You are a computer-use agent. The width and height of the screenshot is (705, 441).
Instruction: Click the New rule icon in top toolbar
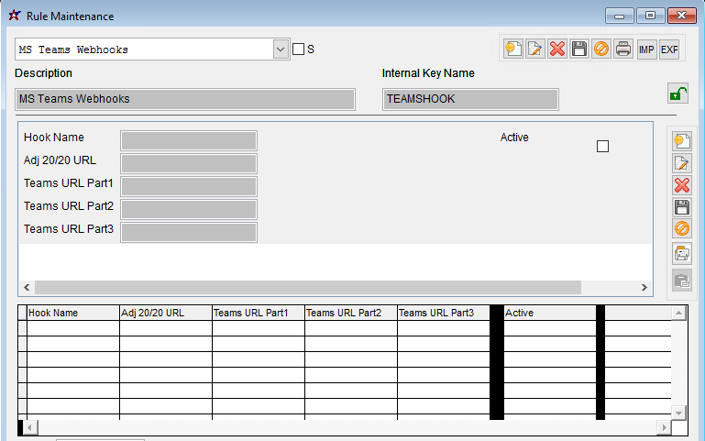[513, 49]
